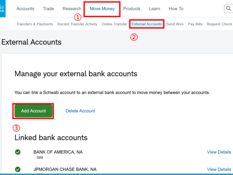Open the How To menu
Viewport: 233px width, 175px height.
[176, 9]
